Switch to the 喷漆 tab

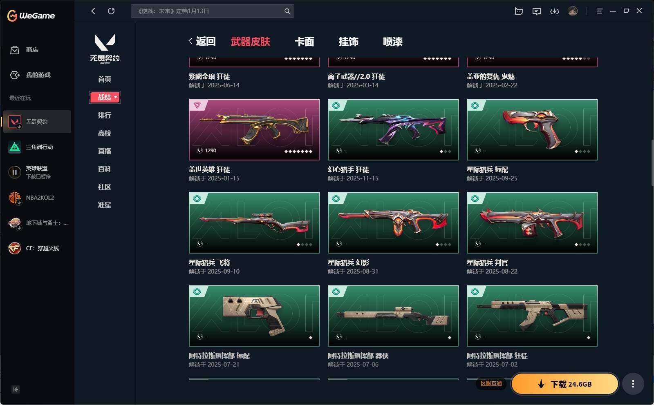click(x=393, y=42)
